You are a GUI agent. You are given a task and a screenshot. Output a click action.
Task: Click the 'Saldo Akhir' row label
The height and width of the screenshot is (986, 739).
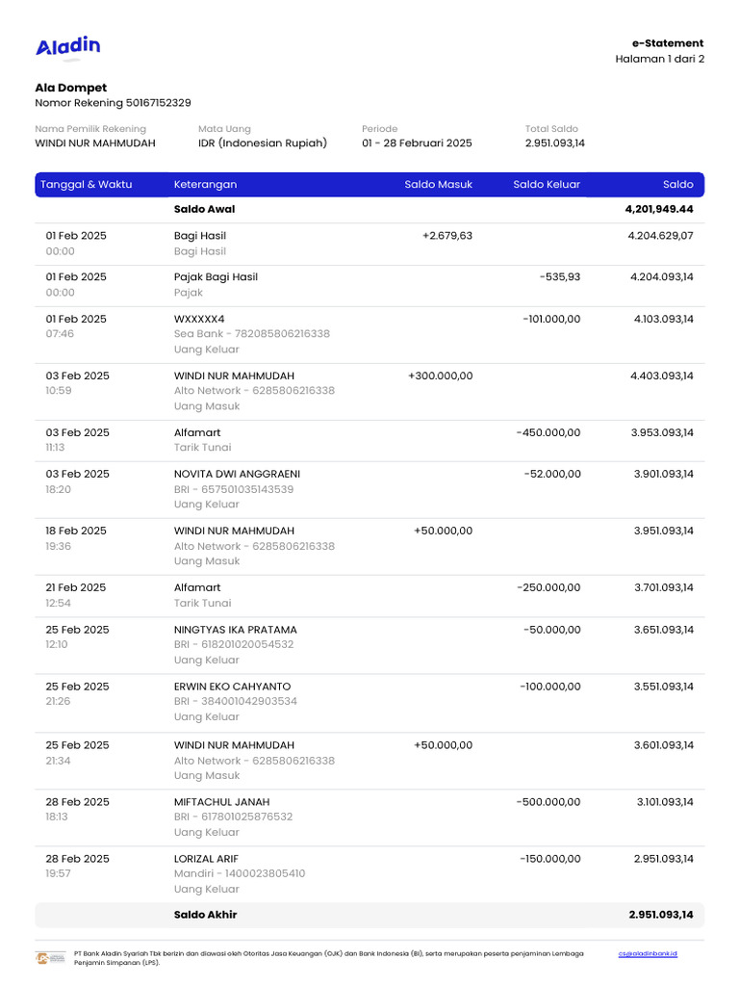(x=206, y=915)
